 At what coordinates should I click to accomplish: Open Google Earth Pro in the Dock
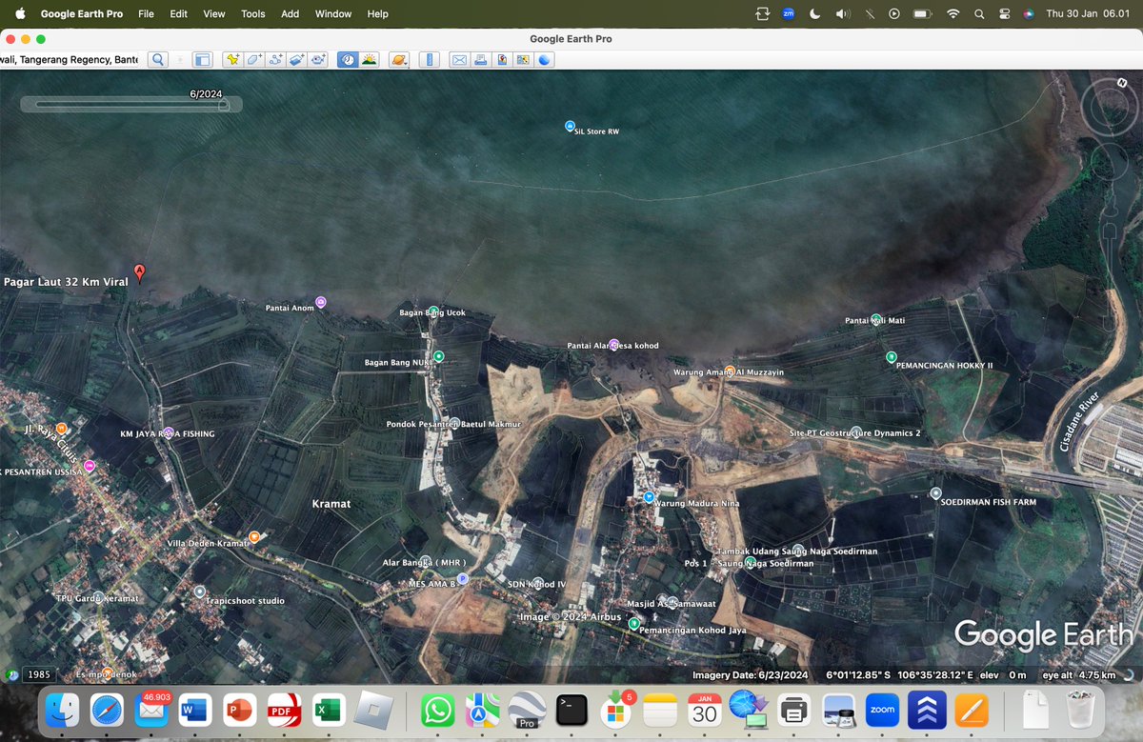coord(526,710)
